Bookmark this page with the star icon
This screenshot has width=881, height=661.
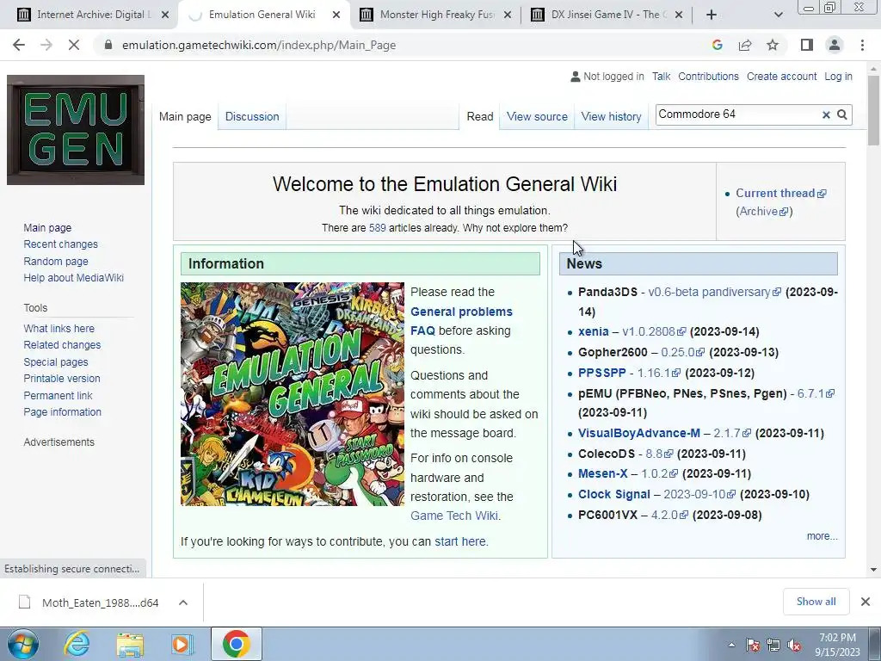tap(773, 45)
